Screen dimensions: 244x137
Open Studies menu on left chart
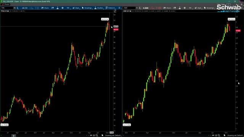click(x=99, y=8)
